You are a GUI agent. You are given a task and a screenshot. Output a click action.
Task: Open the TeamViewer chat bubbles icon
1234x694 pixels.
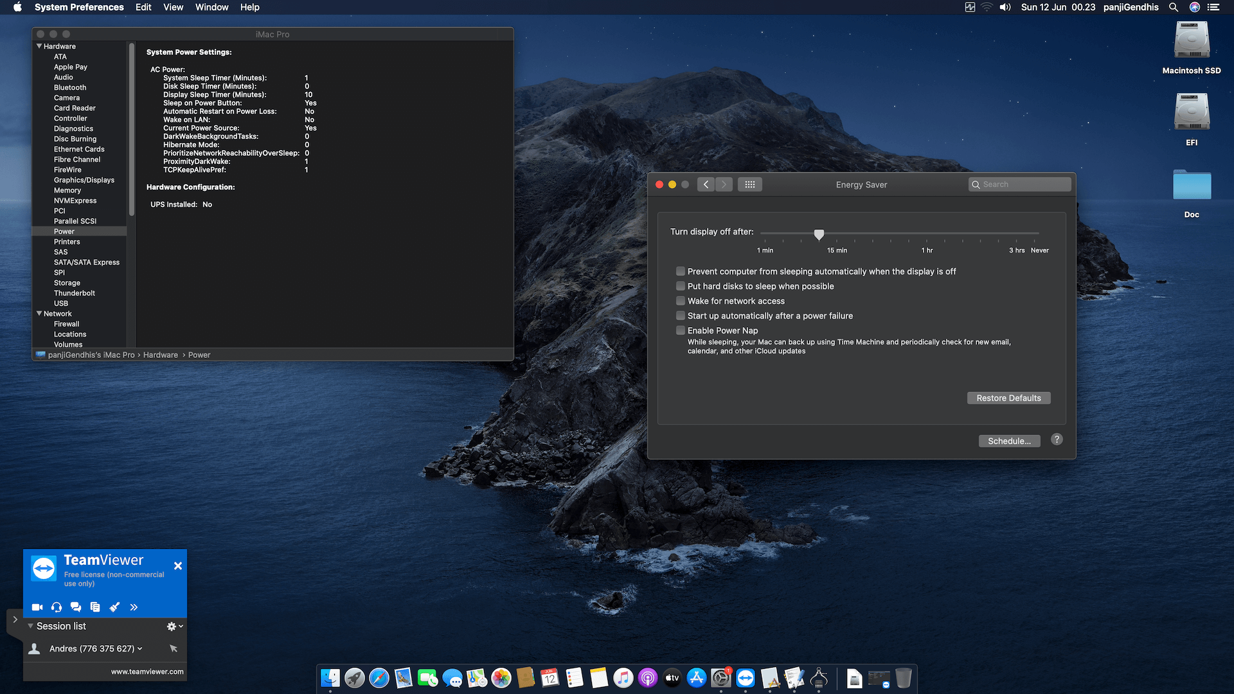(76, 607)
